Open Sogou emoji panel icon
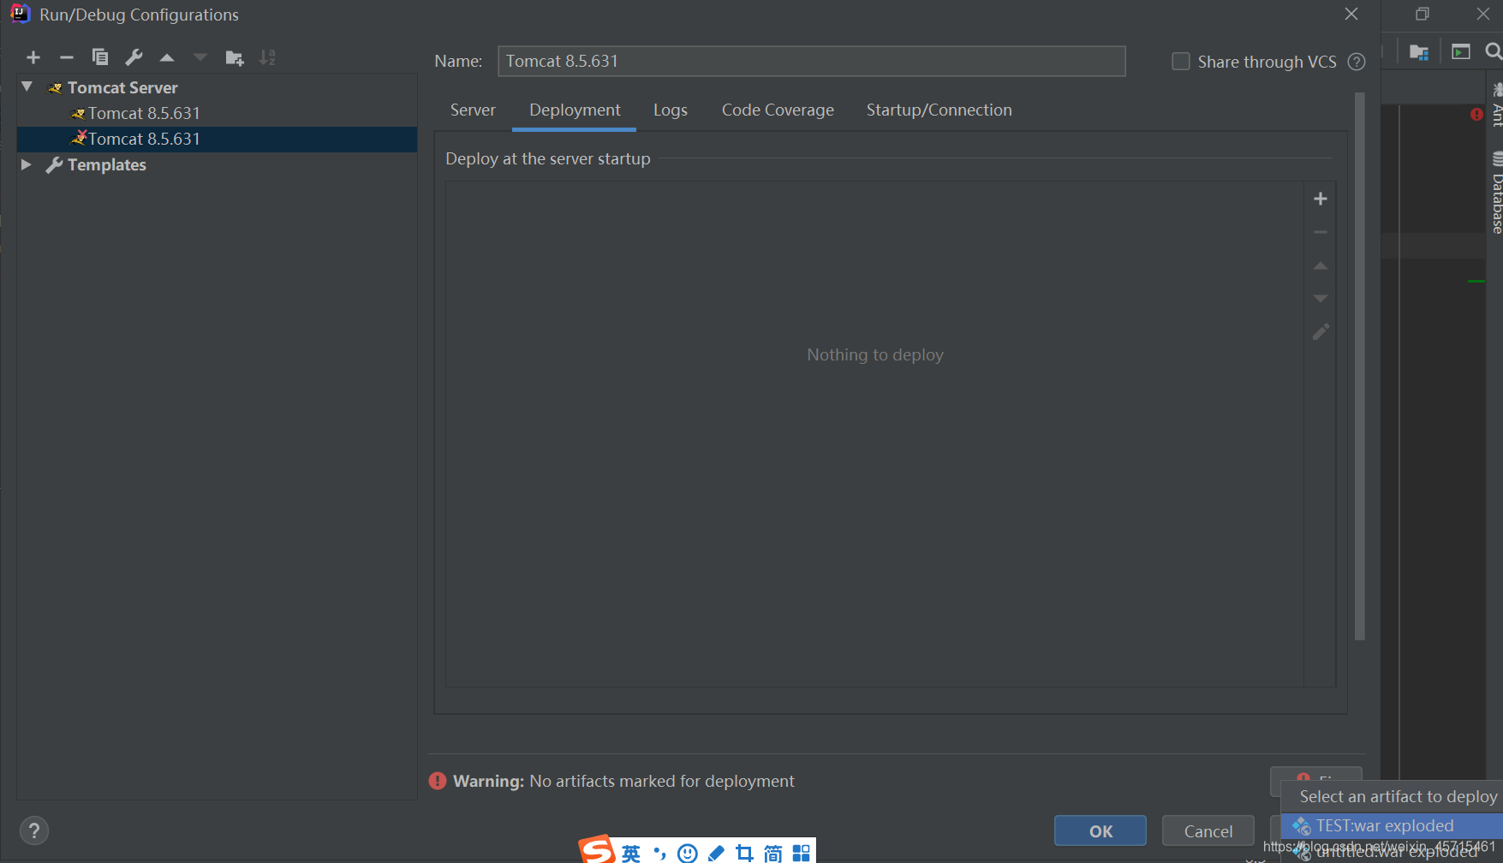Viewport: 1503px width, 863px height. [x=687, y=853]
